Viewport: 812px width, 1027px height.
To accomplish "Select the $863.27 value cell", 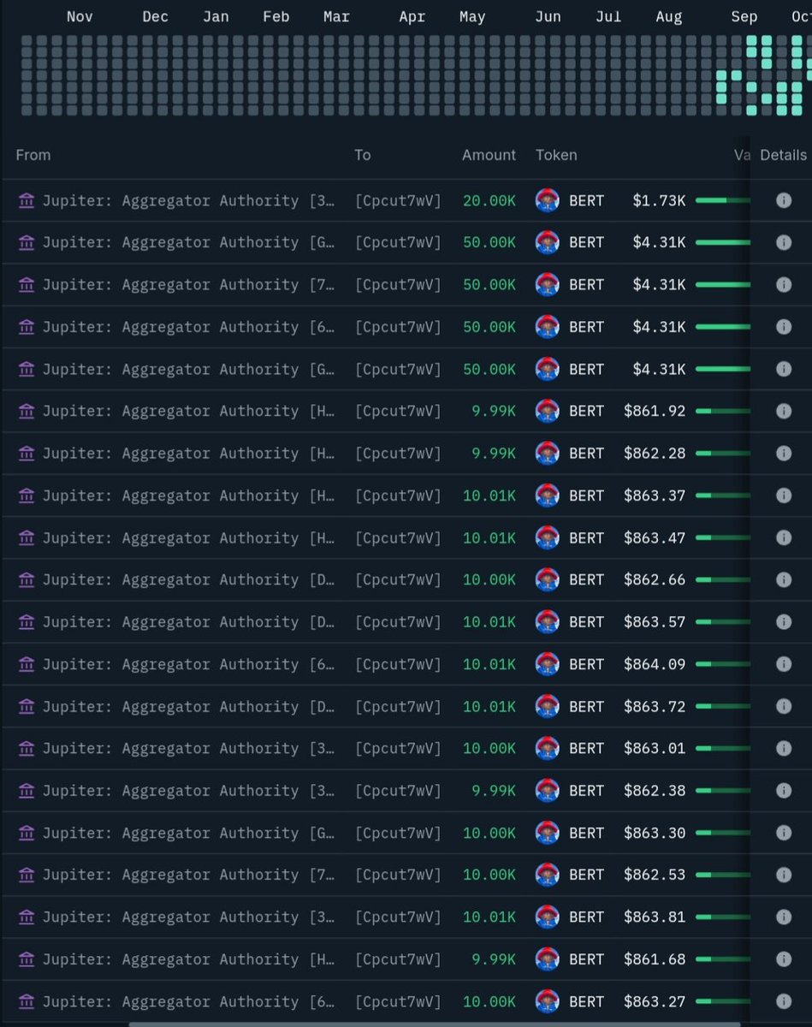I will click(655, 1001).
